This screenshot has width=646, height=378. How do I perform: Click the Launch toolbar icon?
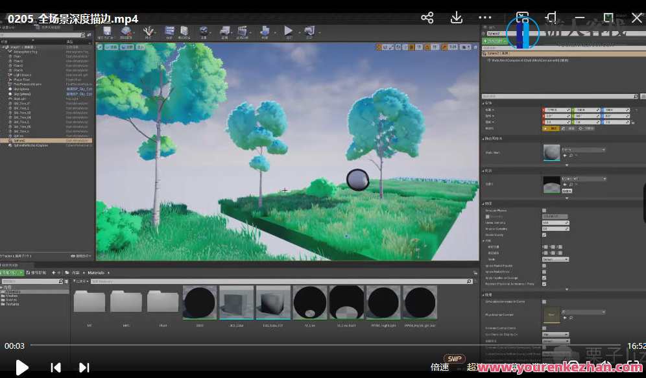[309, 30]
